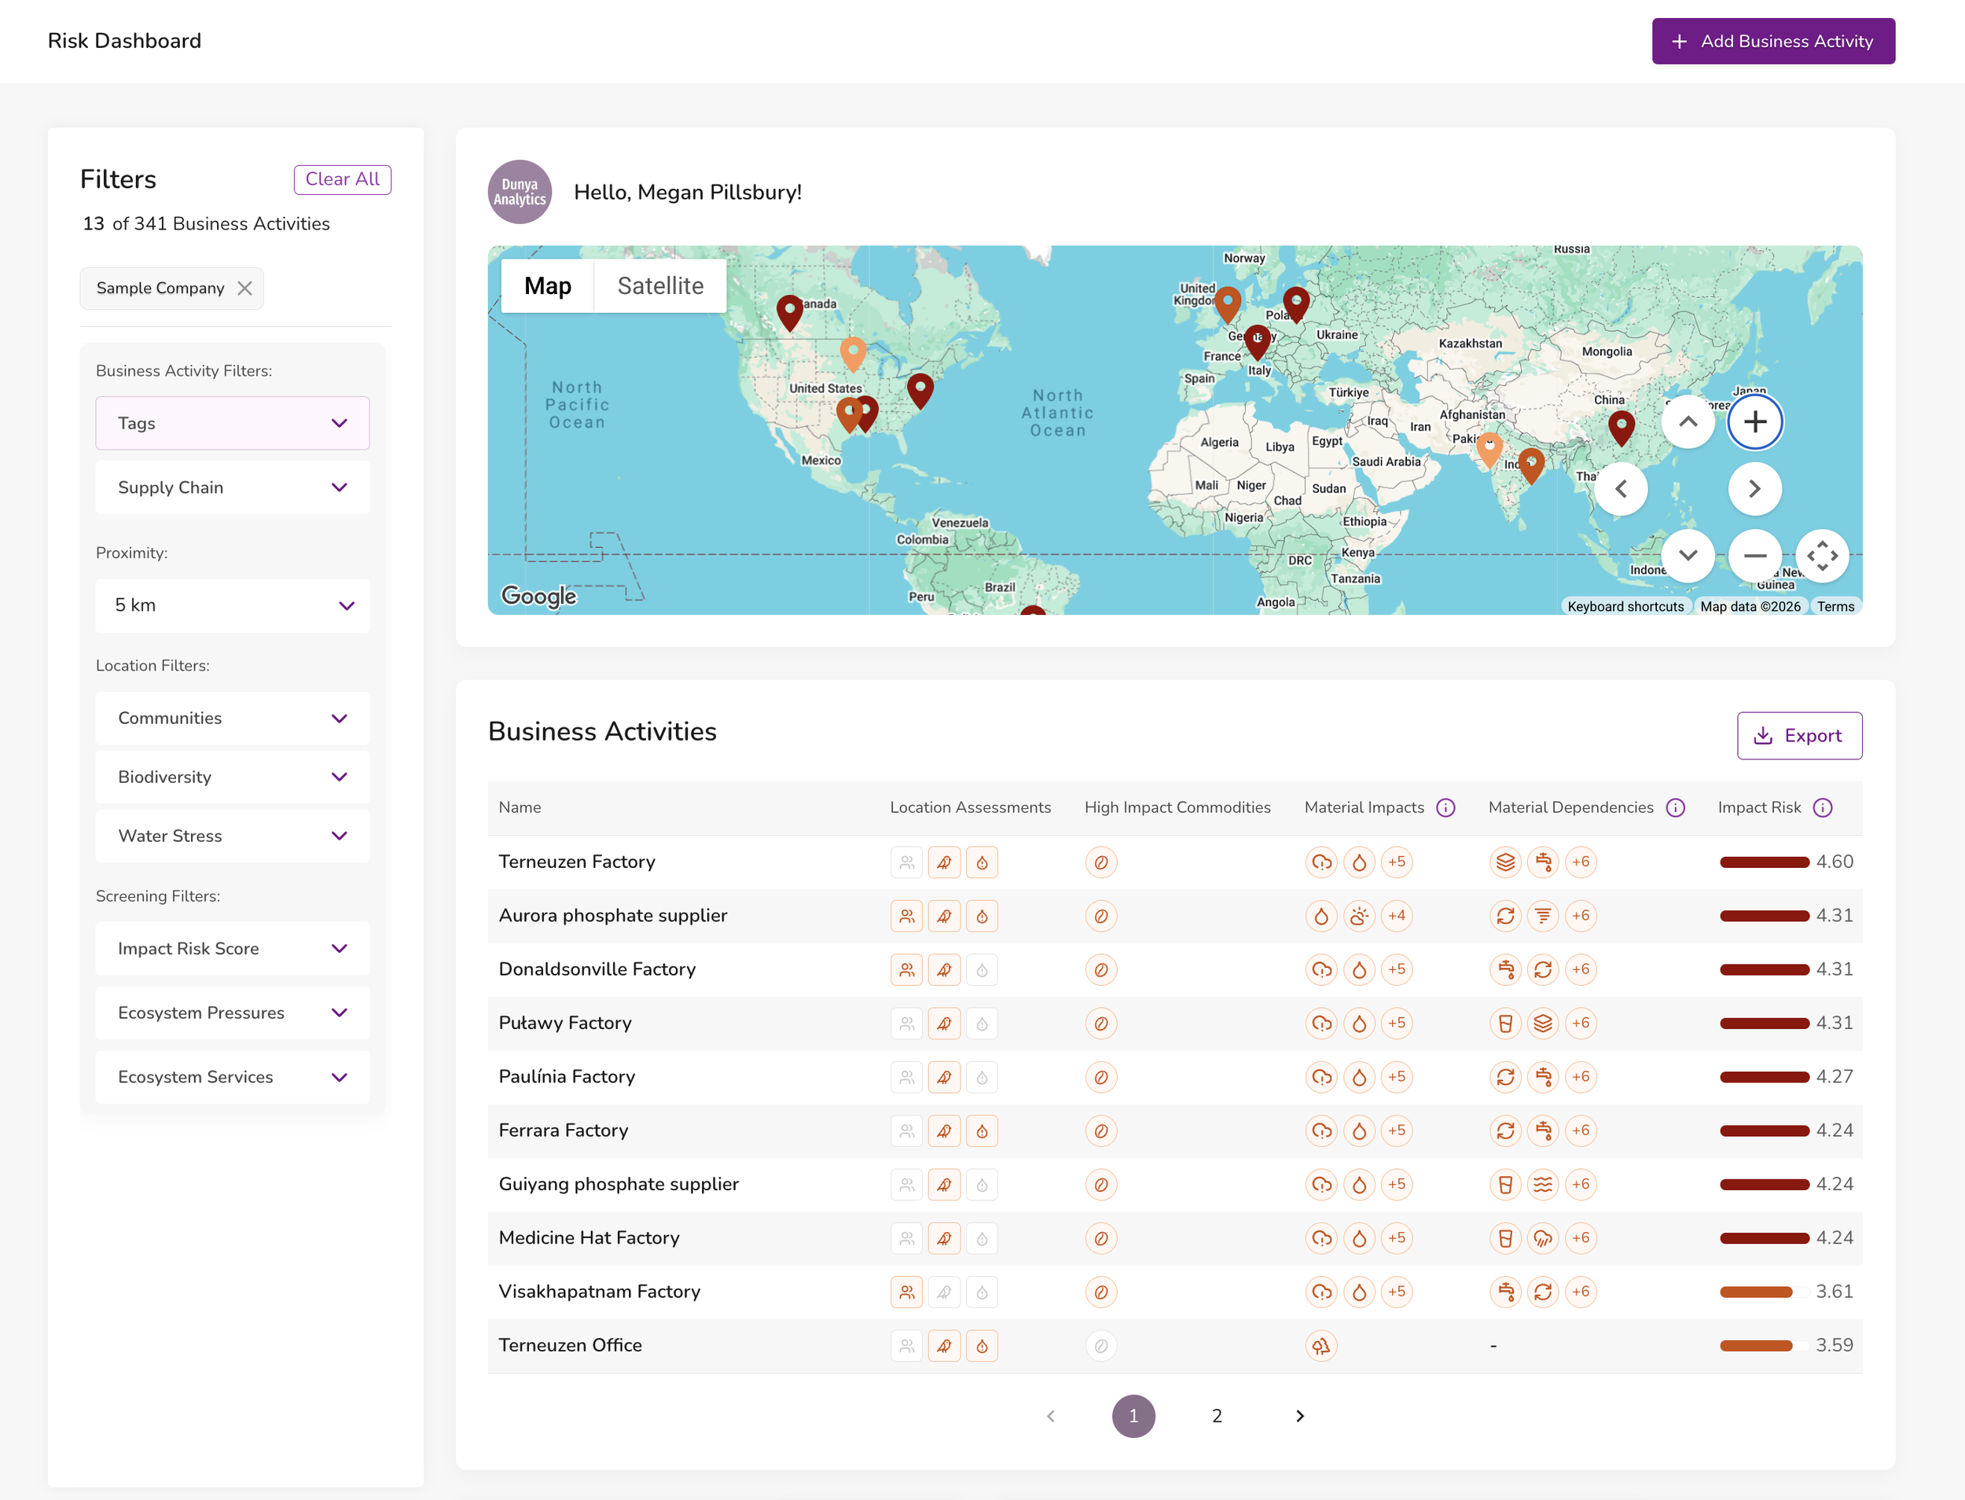The image size is (1965, 1500).
Task: Click communities icon for Visakhapatnam Factory
Action: [x=906, y=1292]
